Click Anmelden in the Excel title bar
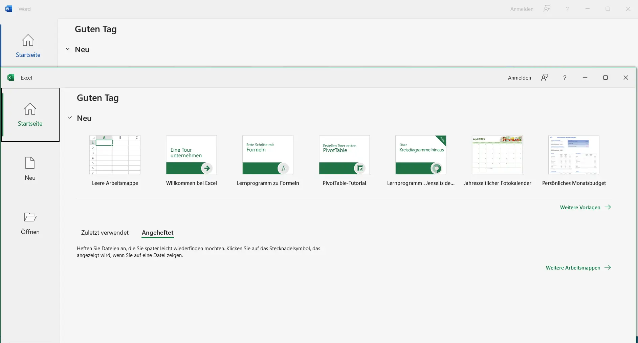Screen dimensions: 638x343 (x=519, y=78)
